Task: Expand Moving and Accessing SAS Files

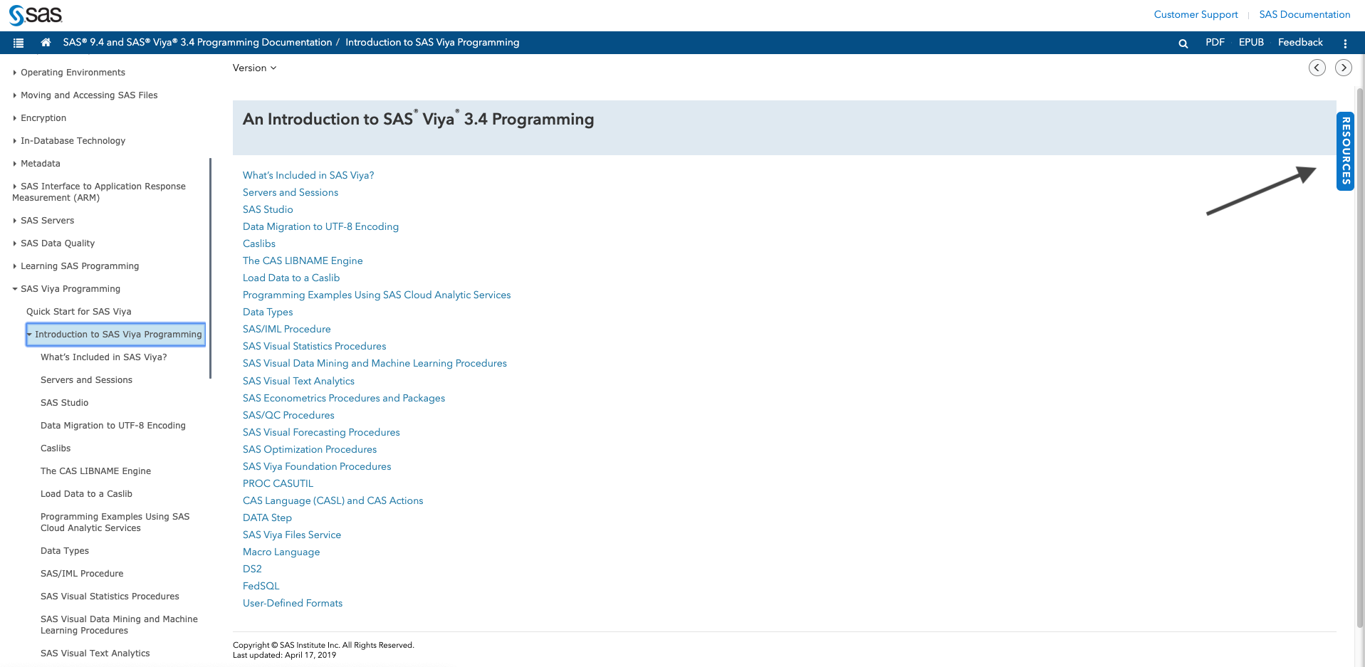Action: (14, 95)
